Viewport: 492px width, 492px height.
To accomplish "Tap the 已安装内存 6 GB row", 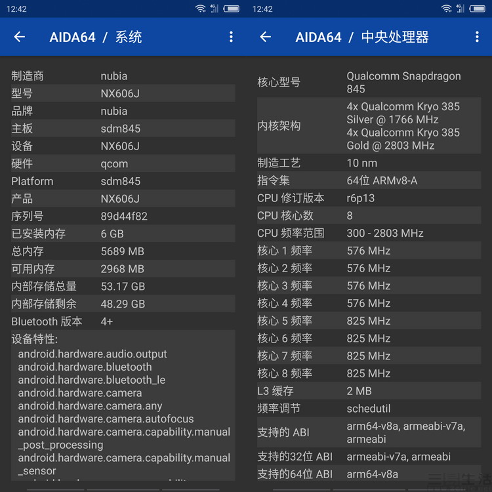I will pyautogui.click(x=123, y=234).
